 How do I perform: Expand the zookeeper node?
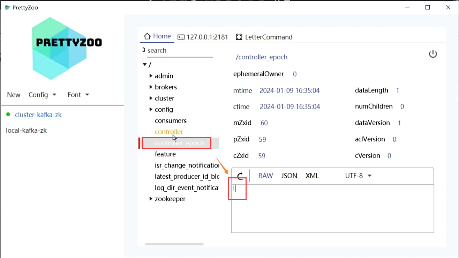click(x=151, y=199)
